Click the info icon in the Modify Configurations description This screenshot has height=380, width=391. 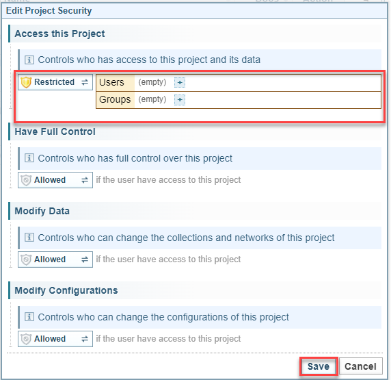click(29, 317)
